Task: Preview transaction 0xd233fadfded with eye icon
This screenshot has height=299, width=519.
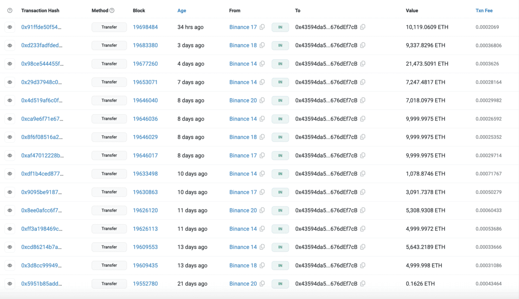Action: (x=10, y=45)
